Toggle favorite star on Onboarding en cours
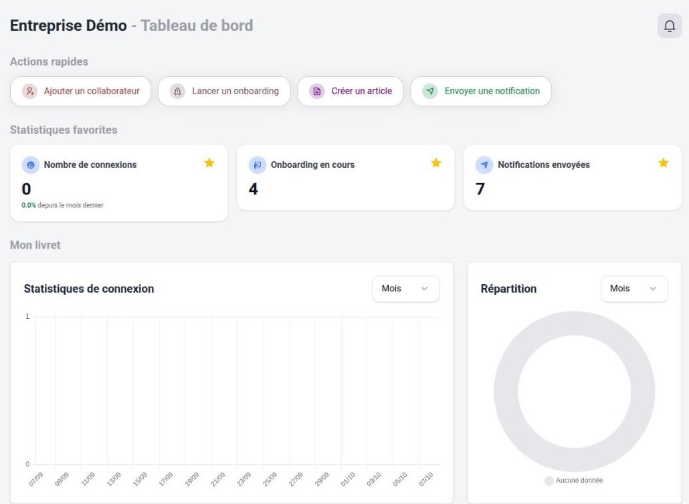This screenshot has height=504, width=689. click(436, 163)
